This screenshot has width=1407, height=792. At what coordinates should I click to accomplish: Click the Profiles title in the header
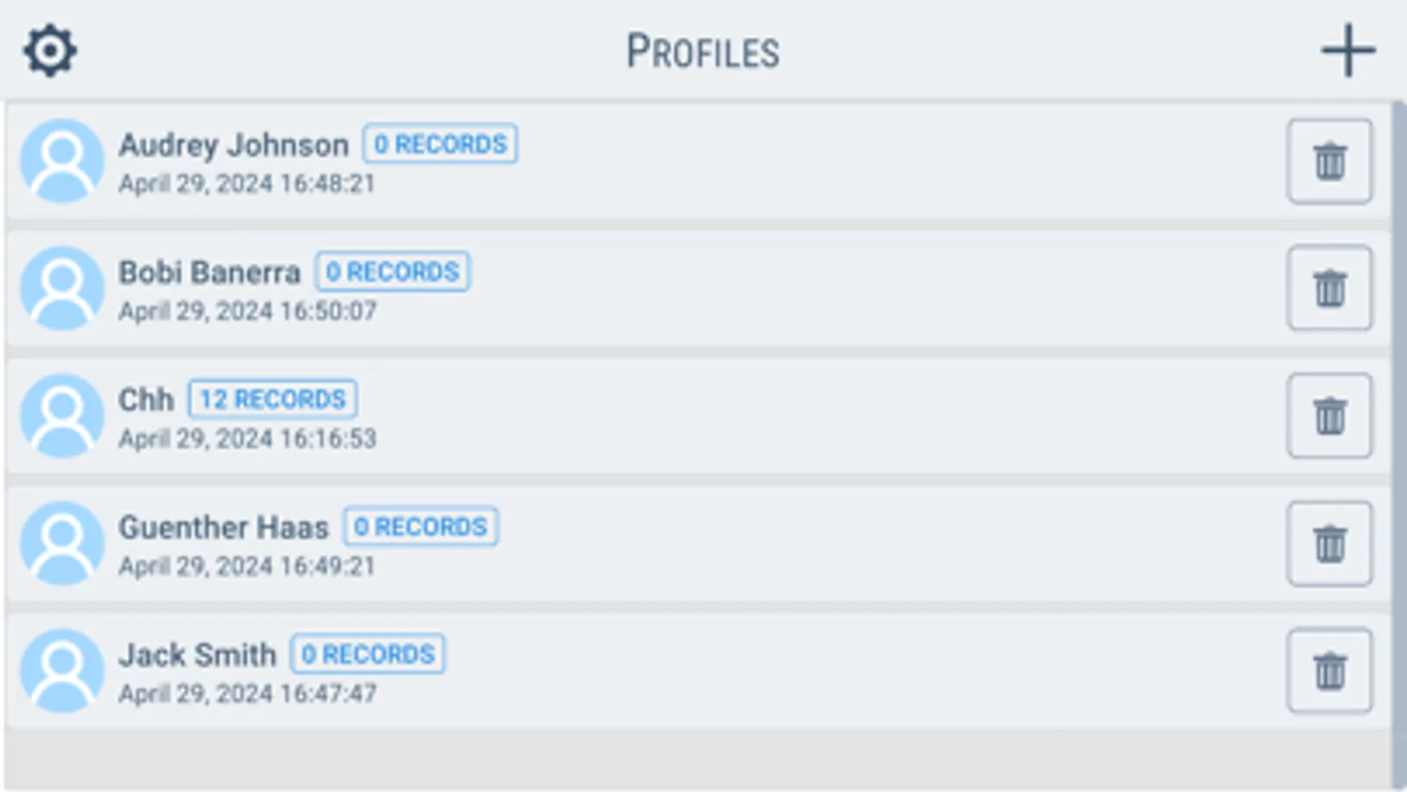[702, 51]
